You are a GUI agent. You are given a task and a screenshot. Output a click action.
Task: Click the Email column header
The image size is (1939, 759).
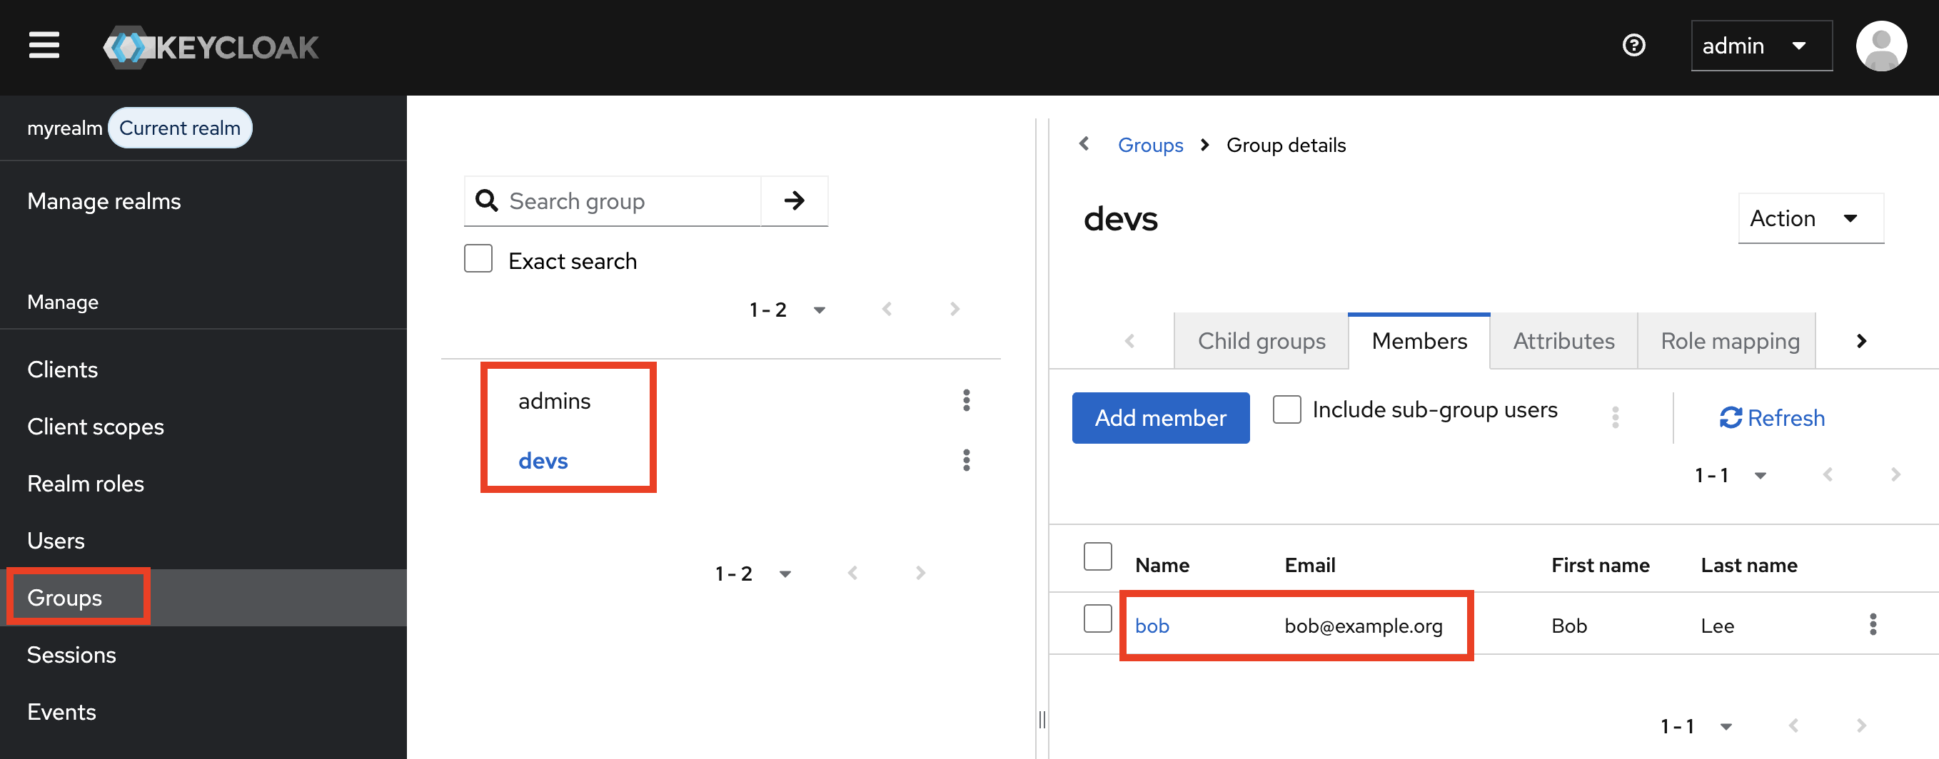coord(1310,565)
